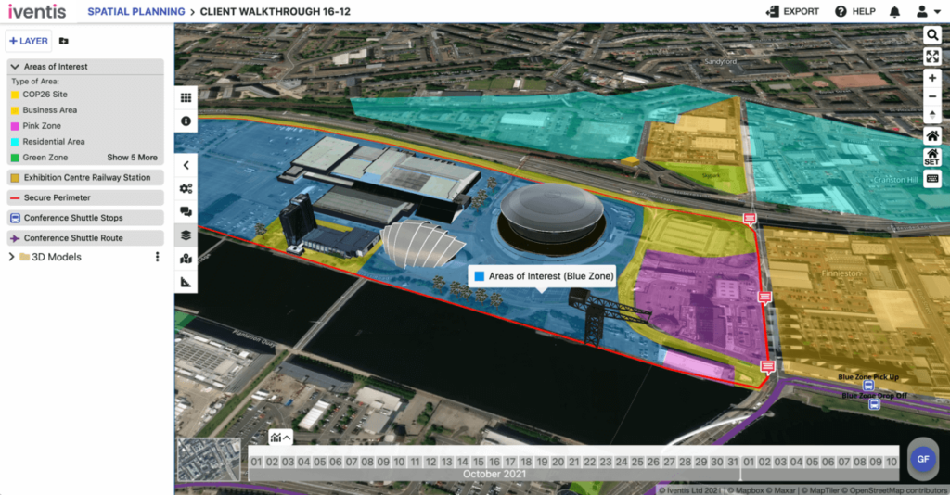Open the map search tool

(932, 35)
